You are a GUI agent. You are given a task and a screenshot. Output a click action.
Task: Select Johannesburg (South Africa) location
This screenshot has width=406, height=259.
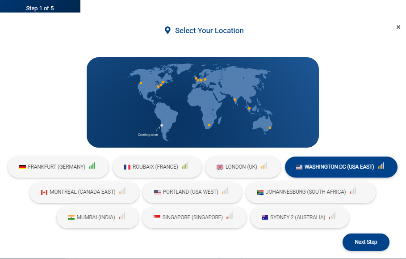(x=311, y=192)
